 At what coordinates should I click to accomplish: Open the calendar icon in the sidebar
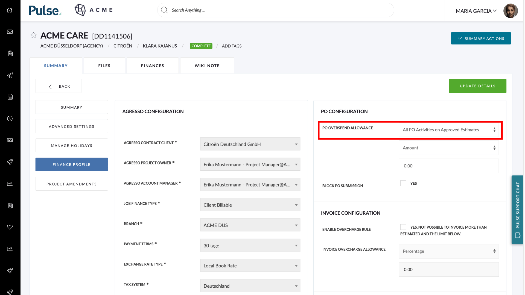[10, 97]
